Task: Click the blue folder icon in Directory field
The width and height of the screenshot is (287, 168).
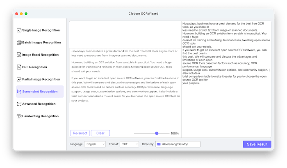Action: pyautogui.click(x=159, y=144)
